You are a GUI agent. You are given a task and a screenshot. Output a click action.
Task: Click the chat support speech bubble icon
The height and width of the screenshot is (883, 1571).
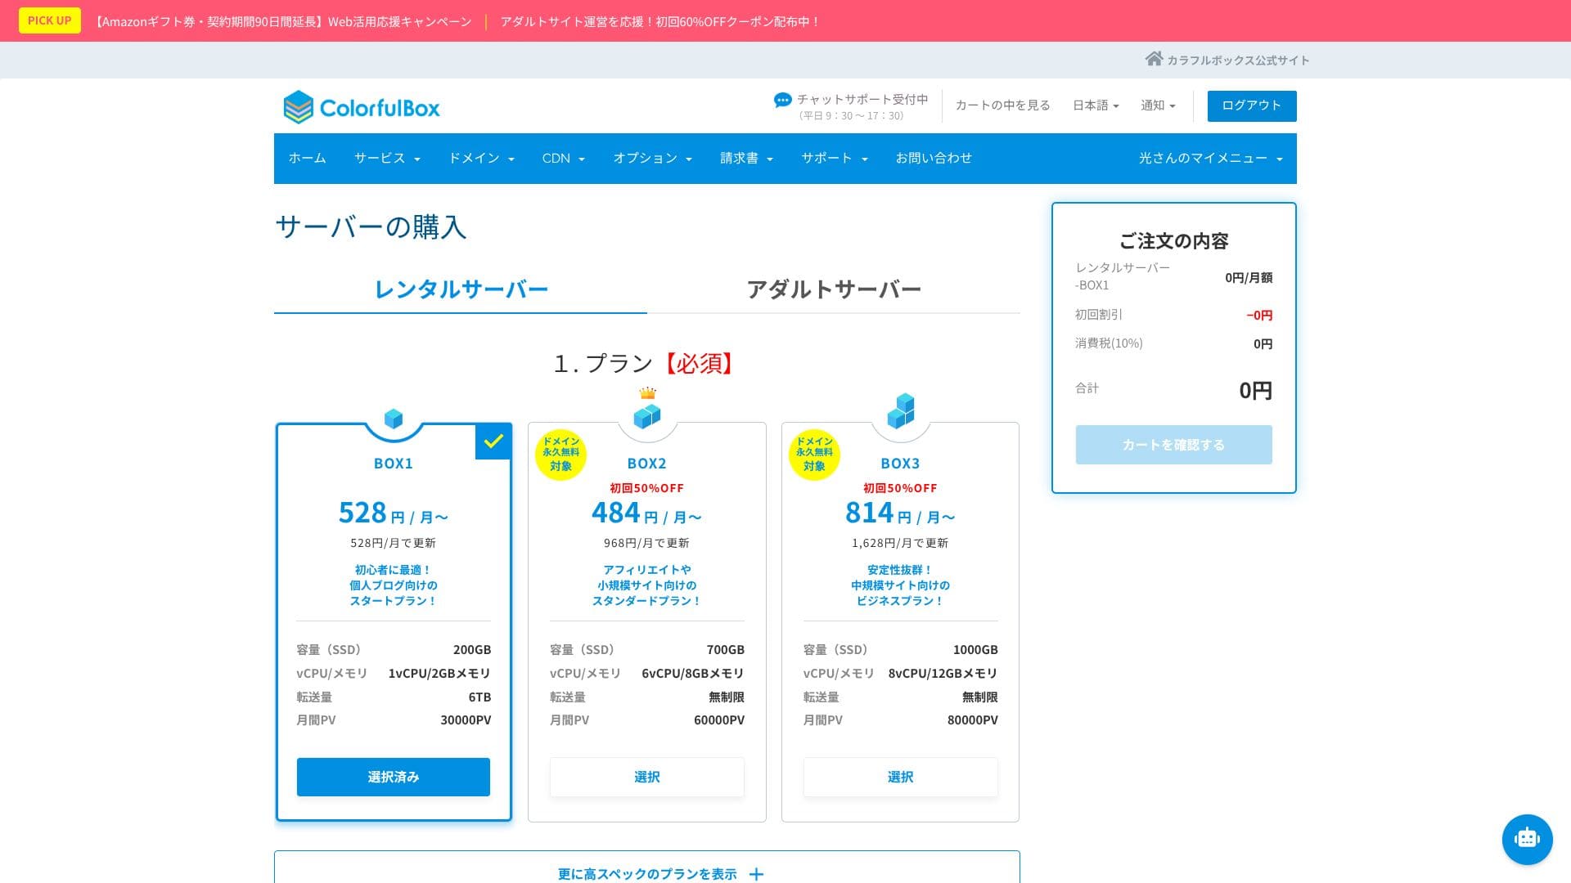[782, 100]
